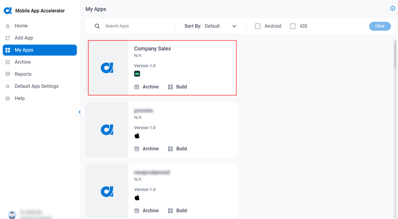This screenshot has width=398, height=219.
Task: Click Archive on Company Sales app
Action: [146, 87]
